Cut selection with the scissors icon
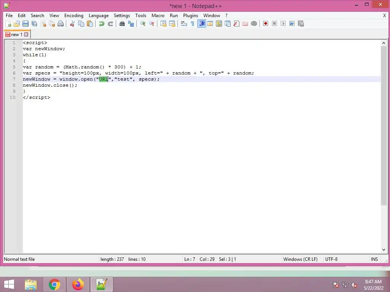Screen dimensions: 390x292 click(x=72, y=24)
